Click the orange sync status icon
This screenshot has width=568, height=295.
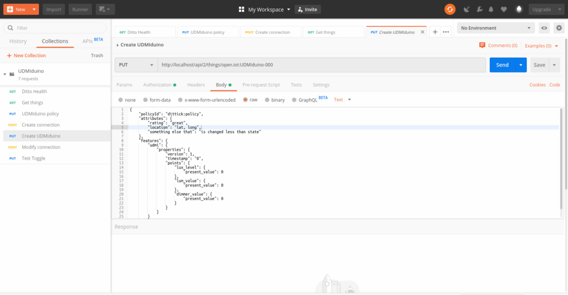coord(450,9)
